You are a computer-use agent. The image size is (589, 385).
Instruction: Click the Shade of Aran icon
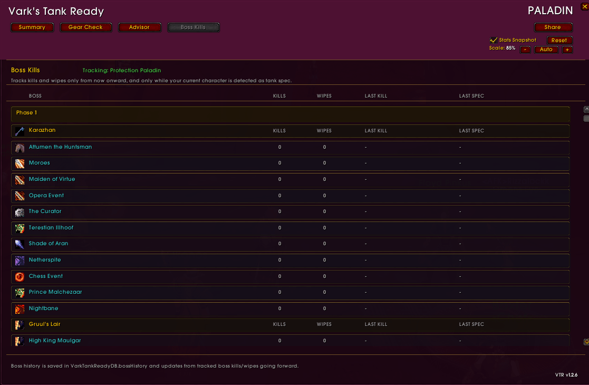pos(20,244)
